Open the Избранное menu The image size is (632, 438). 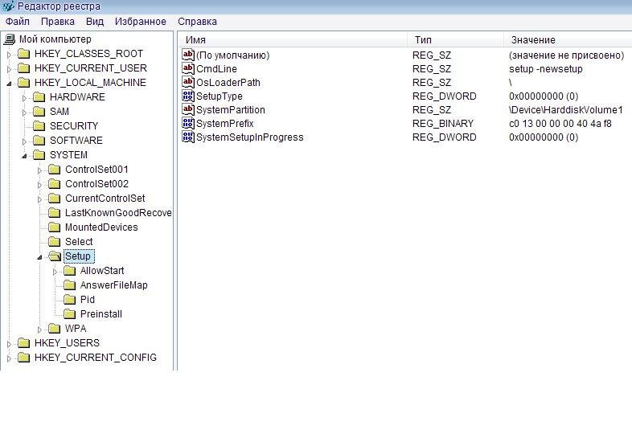click(140, 22)
